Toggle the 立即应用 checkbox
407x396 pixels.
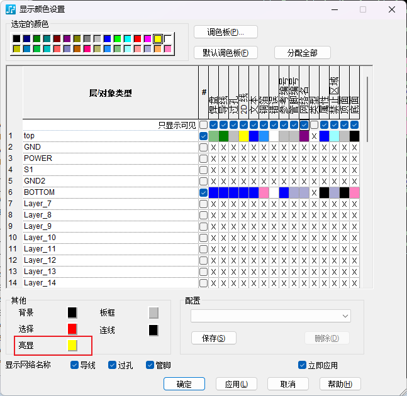(303, 365)
